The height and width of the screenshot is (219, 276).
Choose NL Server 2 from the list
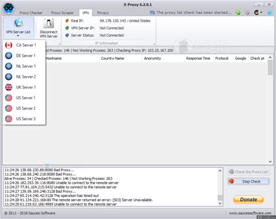tap(24, 77)
